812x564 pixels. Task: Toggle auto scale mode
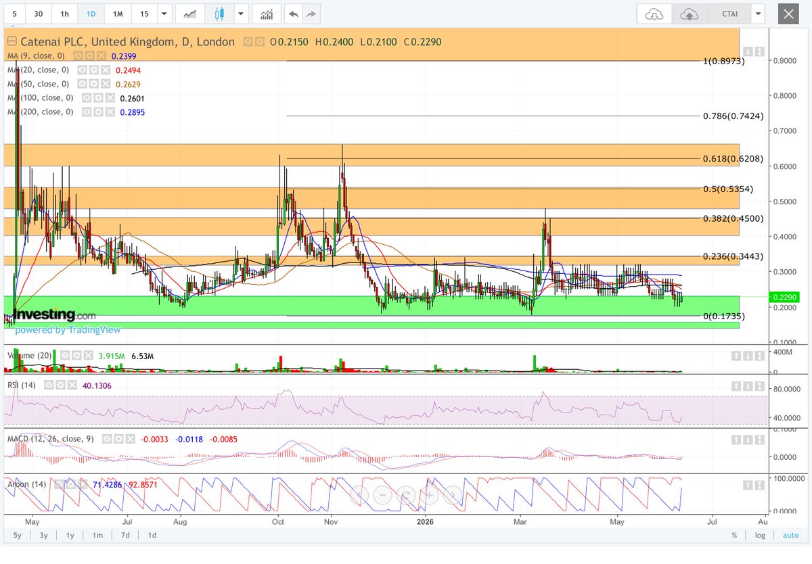[x=790, y=536]
